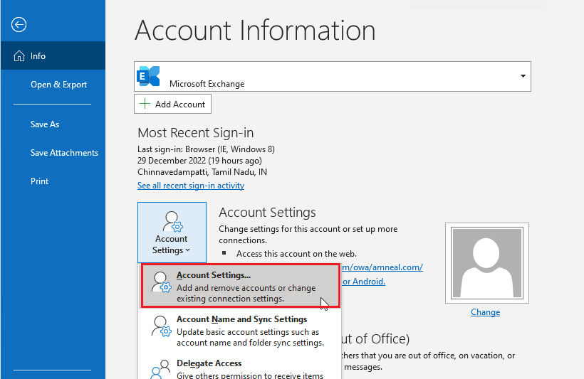Open the owa/amneal.com web link

(x=382, y=267)
